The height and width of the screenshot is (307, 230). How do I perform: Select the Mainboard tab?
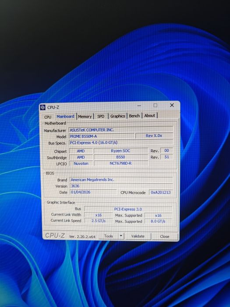pyautogui.click(x=65, y=116)
